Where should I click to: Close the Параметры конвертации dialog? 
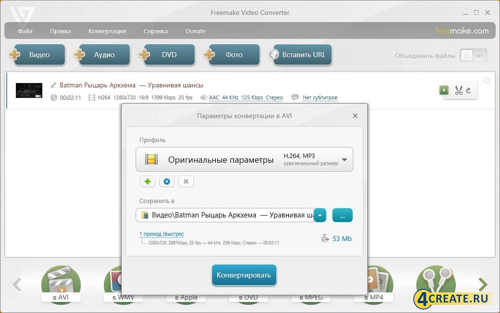tap(355, 116)
